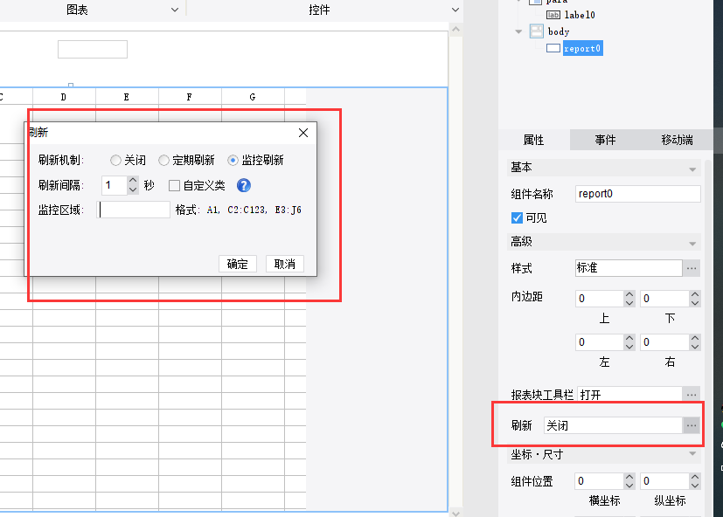Open the 报表块工具栏 ellipsis button
This screenshot has height=517, width=723.
pos(692,395)
